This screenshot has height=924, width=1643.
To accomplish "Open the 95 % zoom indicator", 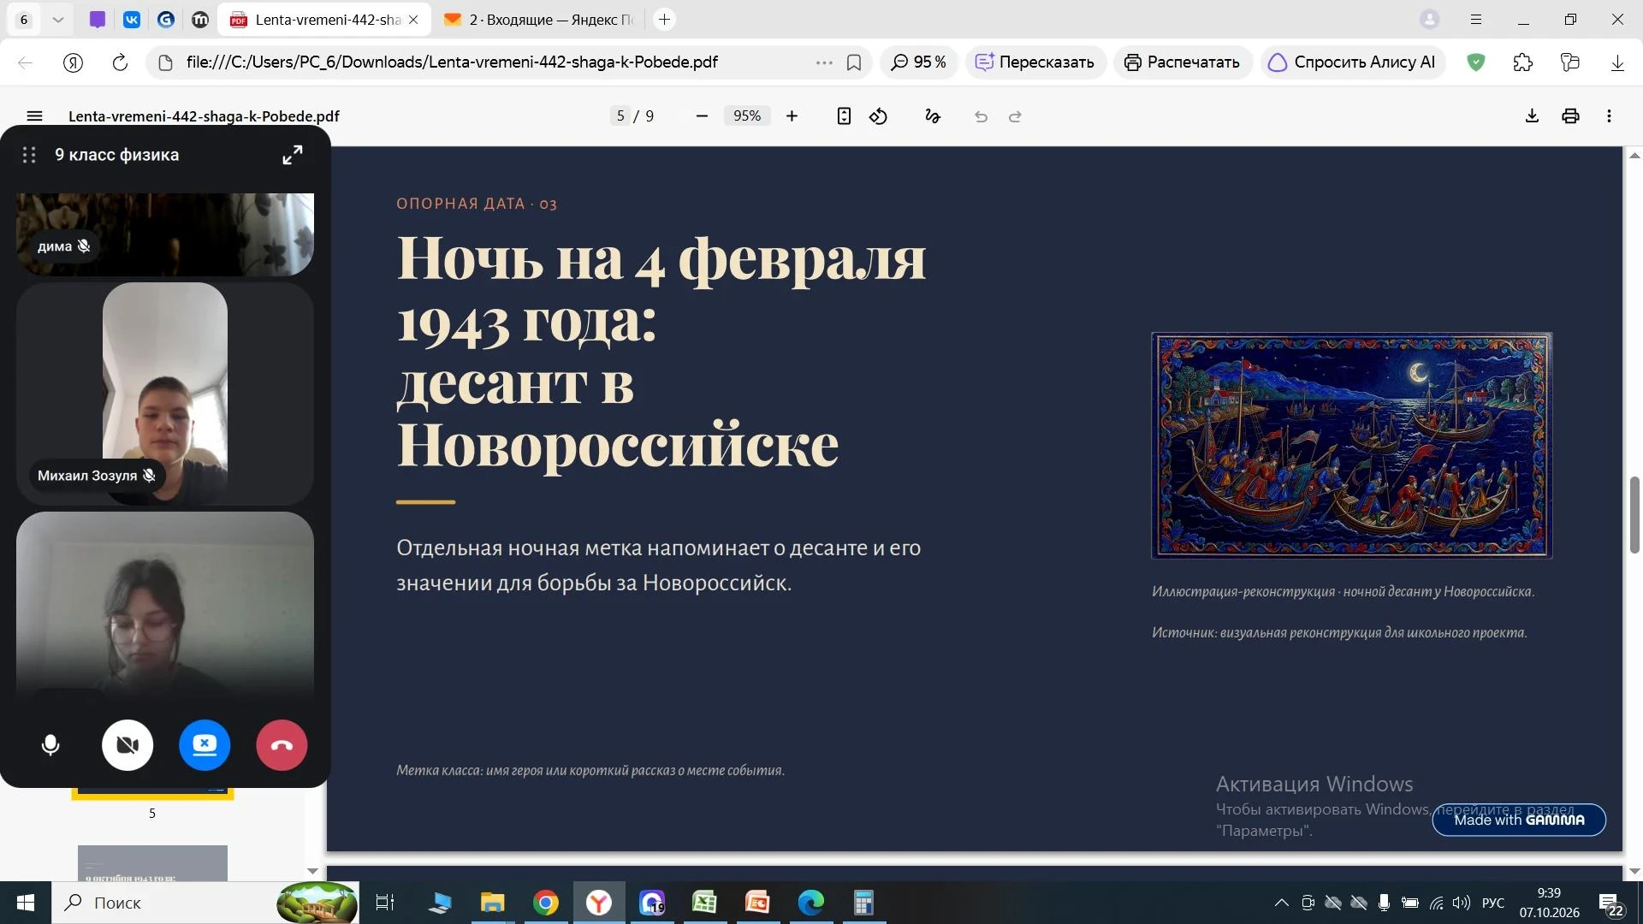I will [919, 62].
